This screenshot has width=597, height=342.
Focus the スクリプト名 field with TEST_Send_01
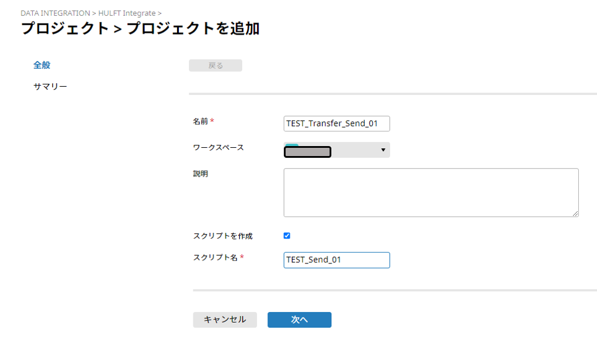tap(337, 260)
